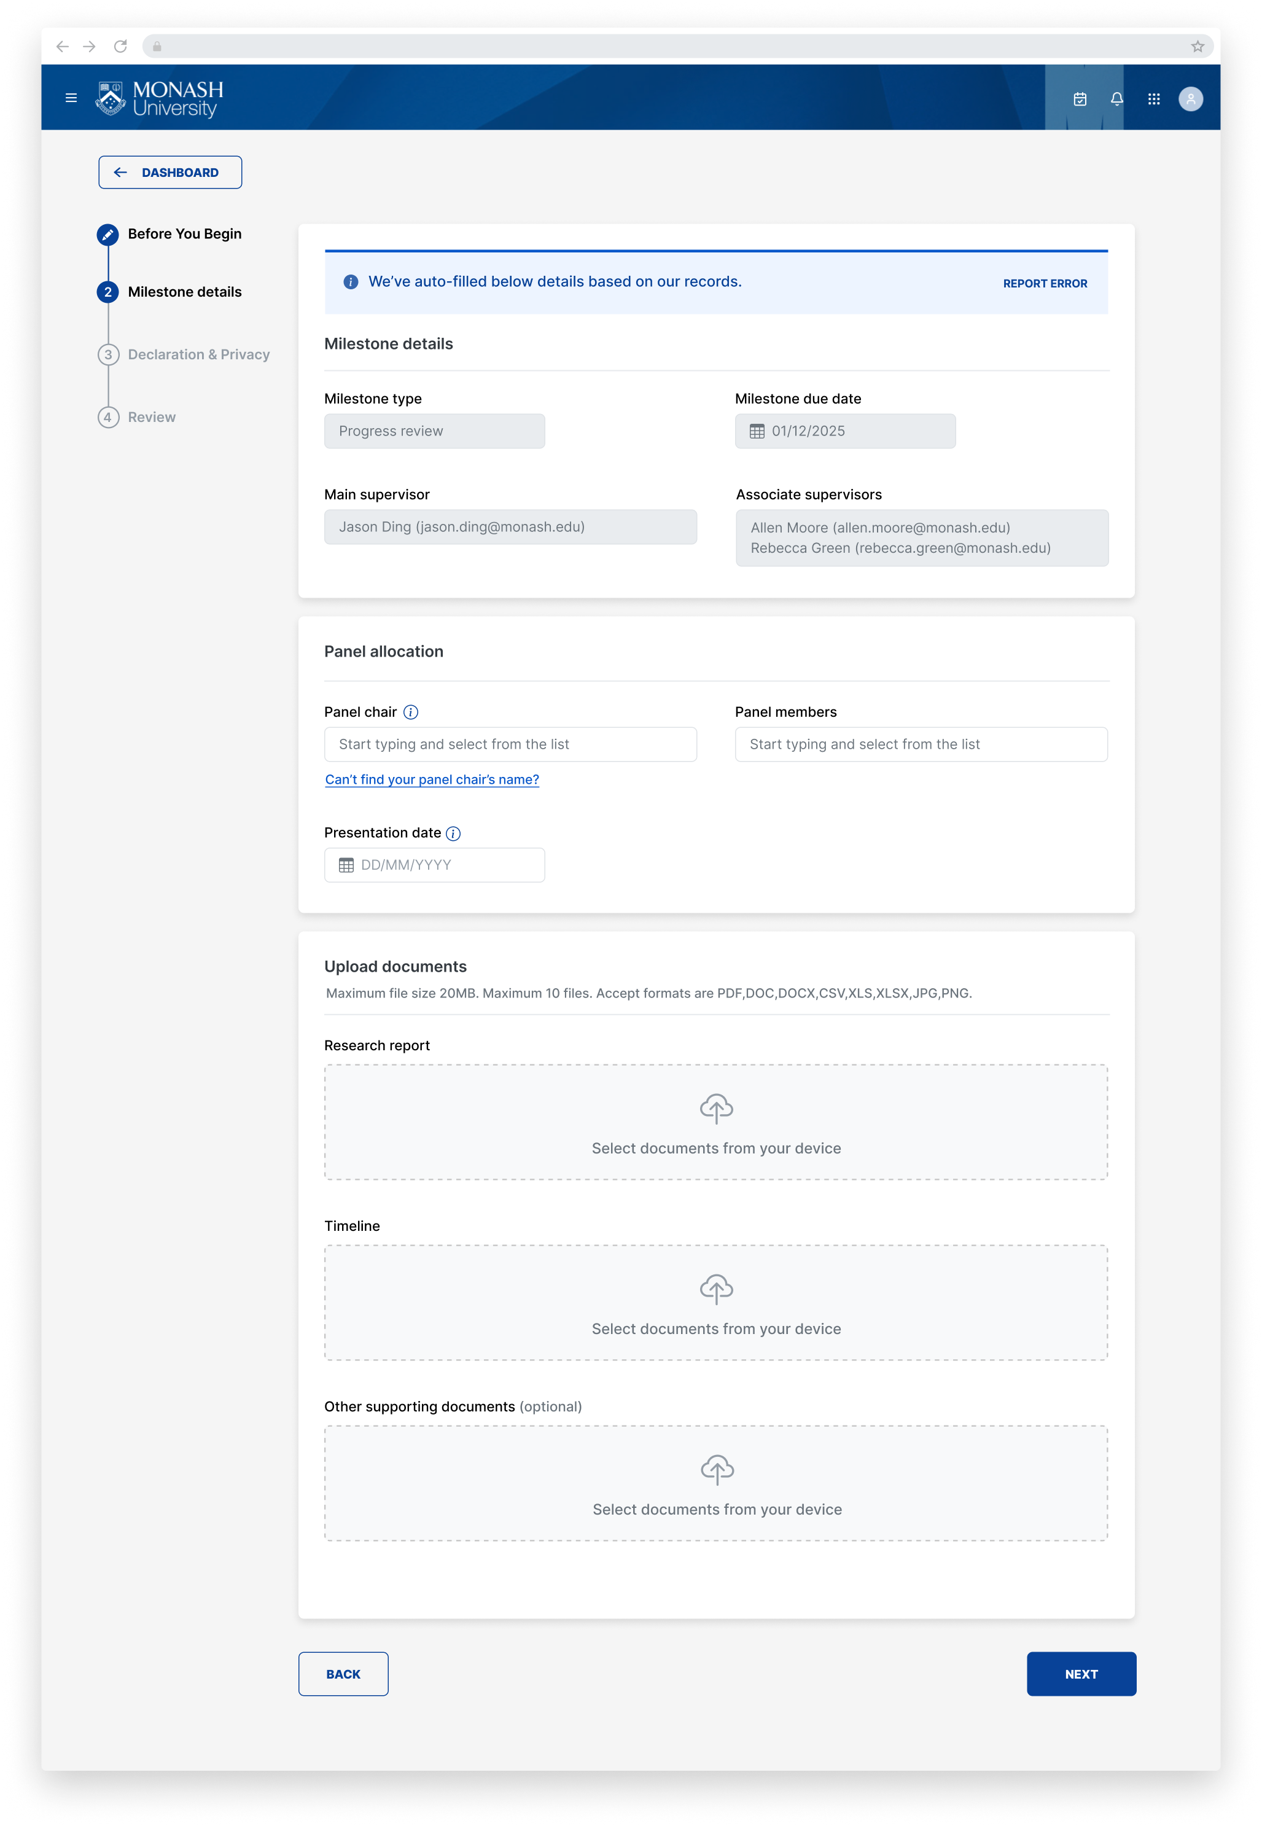1262x1826 pixels.
Task: Click the info icon in the auto-filled banner
Action: (351, 281)
